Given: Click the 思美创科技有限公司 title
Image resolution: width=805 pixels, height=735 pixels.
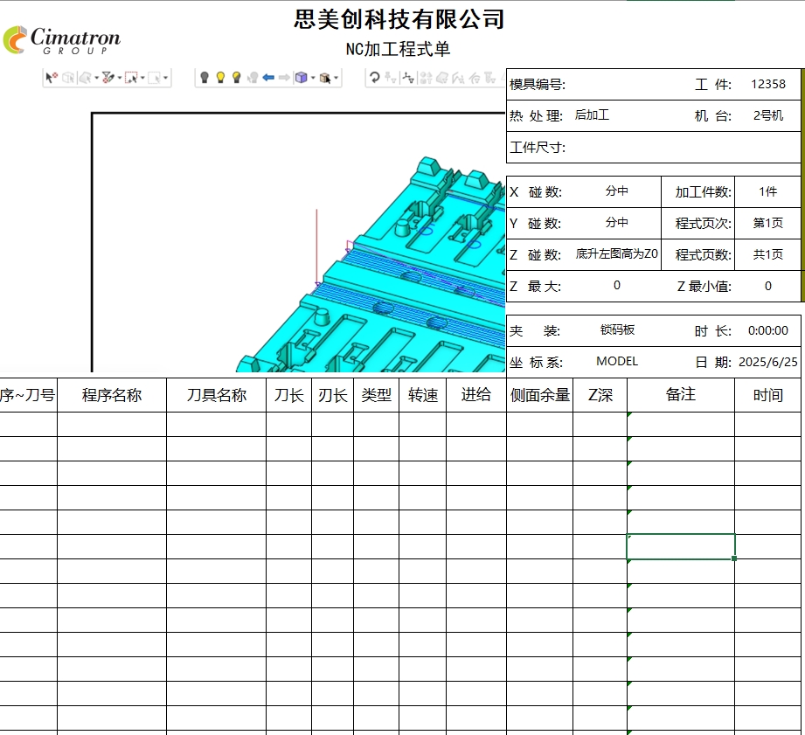Looking at the screenshot, I should point(399,19).
